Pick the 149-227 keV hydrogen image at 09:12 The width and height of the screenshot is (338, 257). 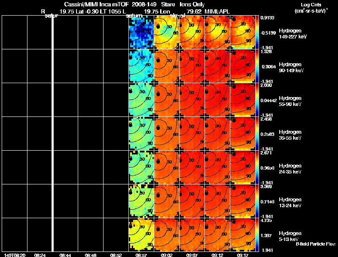tap(217, 32)
